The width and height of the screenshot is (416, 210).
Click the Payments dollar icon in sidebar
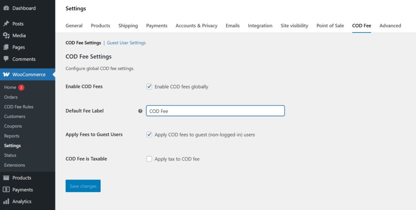[x=6, y=190]
